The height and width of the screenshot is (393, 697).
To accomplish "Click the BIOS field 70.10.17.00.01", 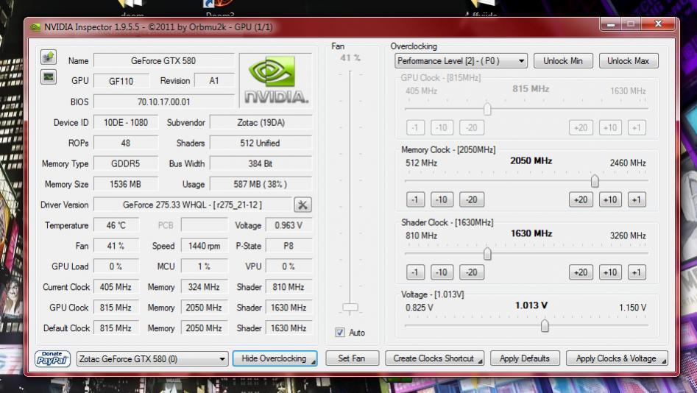I will coord(163,102).
